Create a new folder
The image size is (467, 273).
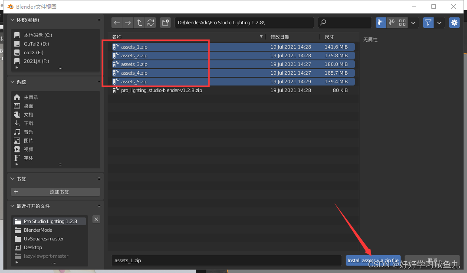pos(165,23)
